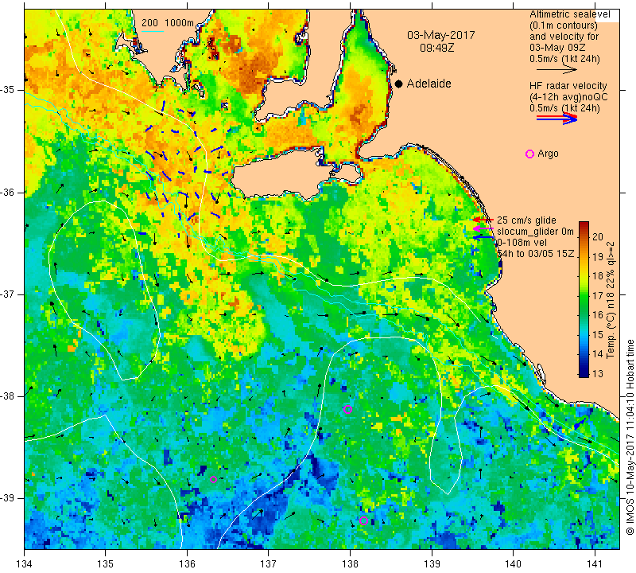Click the longitude tick label 134

tap(25, 563)
